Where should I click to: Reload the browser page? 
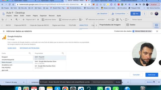pos(10,4)
